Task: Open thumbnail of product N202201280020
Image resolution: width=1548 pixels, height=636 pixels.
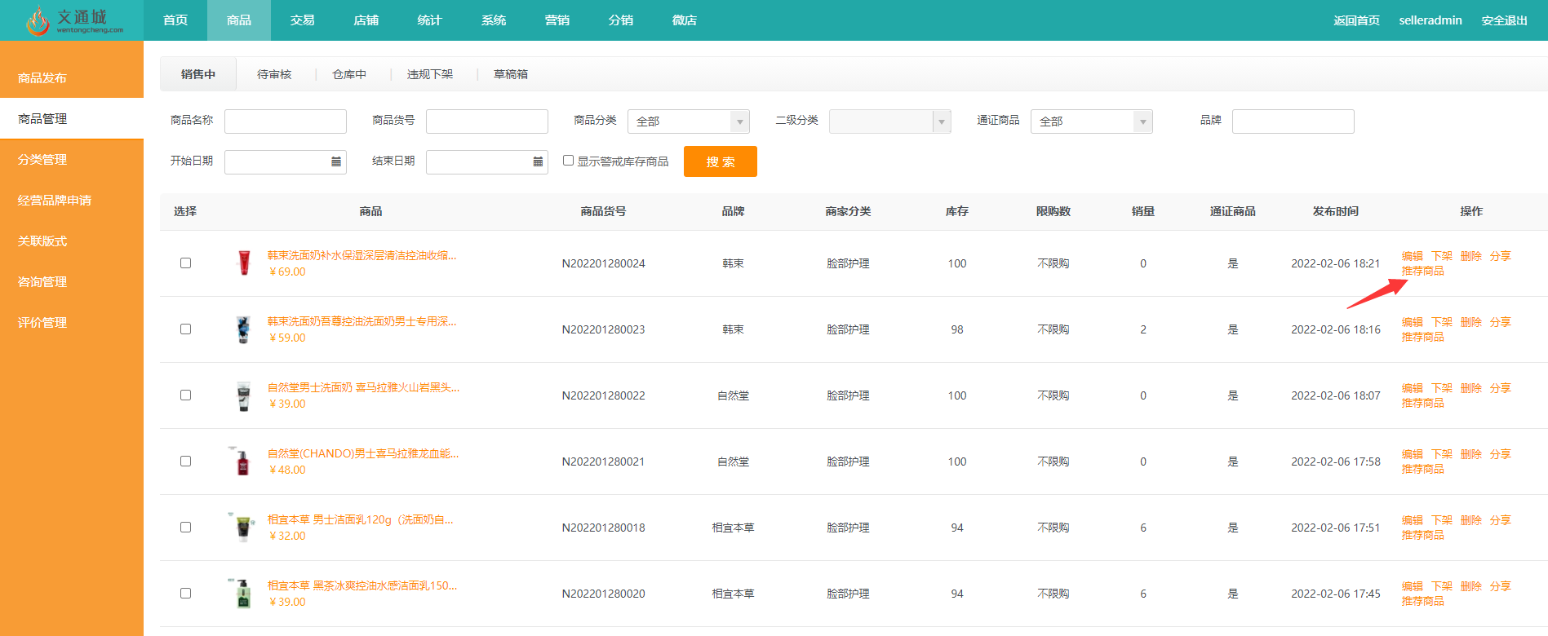Action: (x=242, y=594)
